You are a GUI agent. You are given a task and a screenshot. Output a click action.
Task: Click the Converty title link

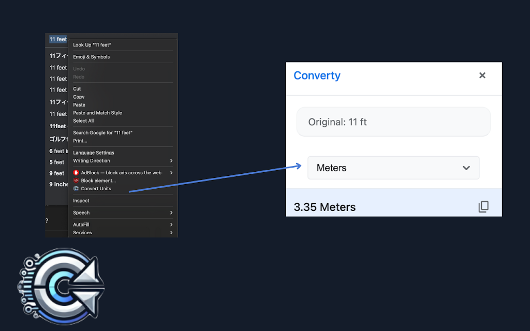pos(317,76)
